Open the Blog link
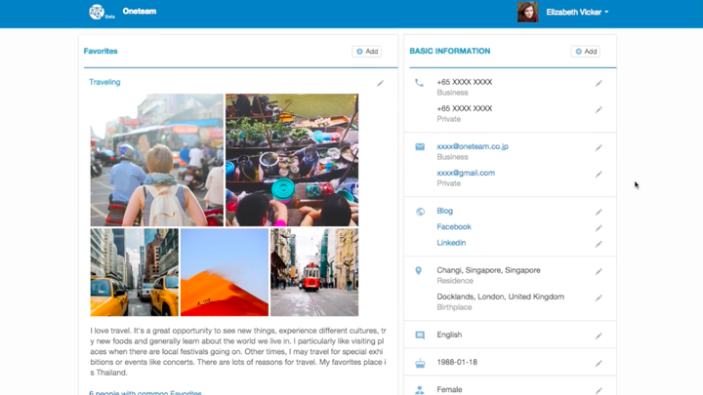This screenshot has height=395, width=703. [x=445, y=211]
